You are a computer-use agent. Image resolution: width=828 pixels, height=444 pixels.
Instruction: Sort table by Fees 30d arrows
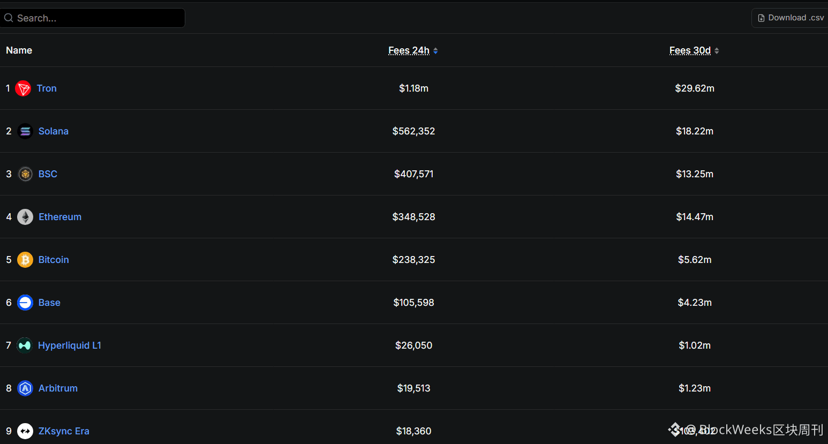coord(717,51)
